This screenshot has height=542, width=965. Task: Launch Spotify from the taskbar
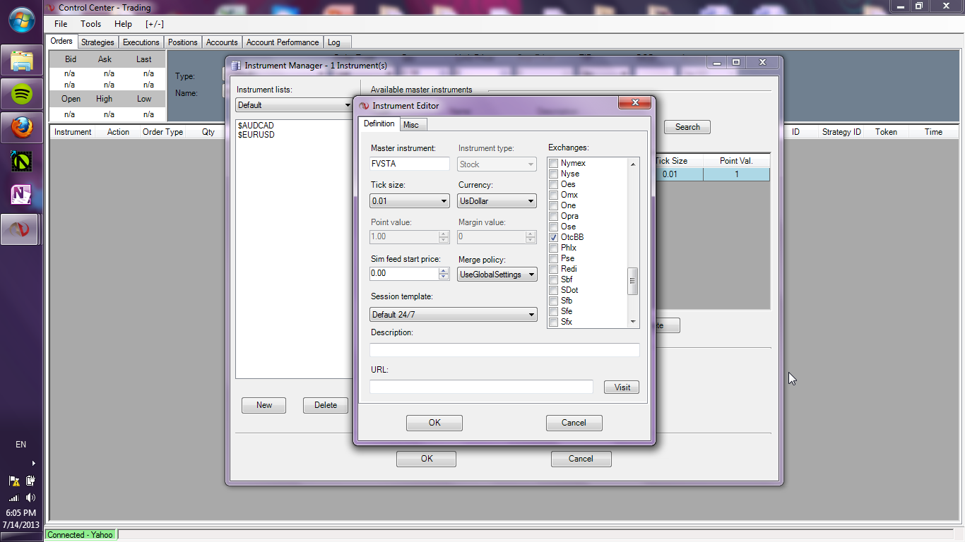click(x=22, y=93)
